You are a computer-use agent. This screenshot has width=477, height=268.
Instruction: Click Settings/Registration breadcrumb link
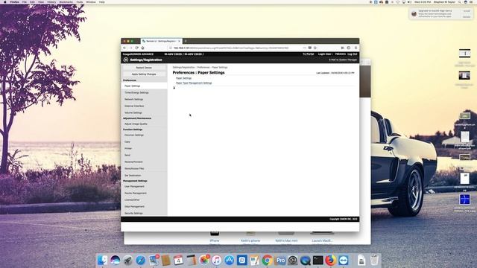coord(183,67)
